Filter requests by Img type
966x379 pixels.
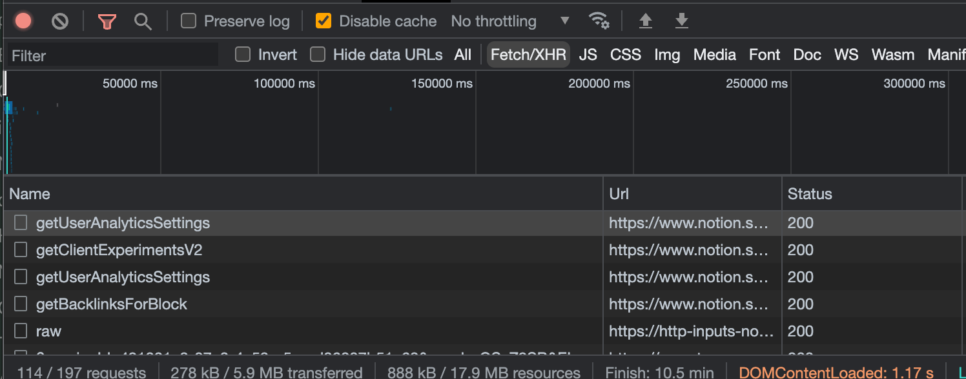pyautogui.click(x=667, y=55)
